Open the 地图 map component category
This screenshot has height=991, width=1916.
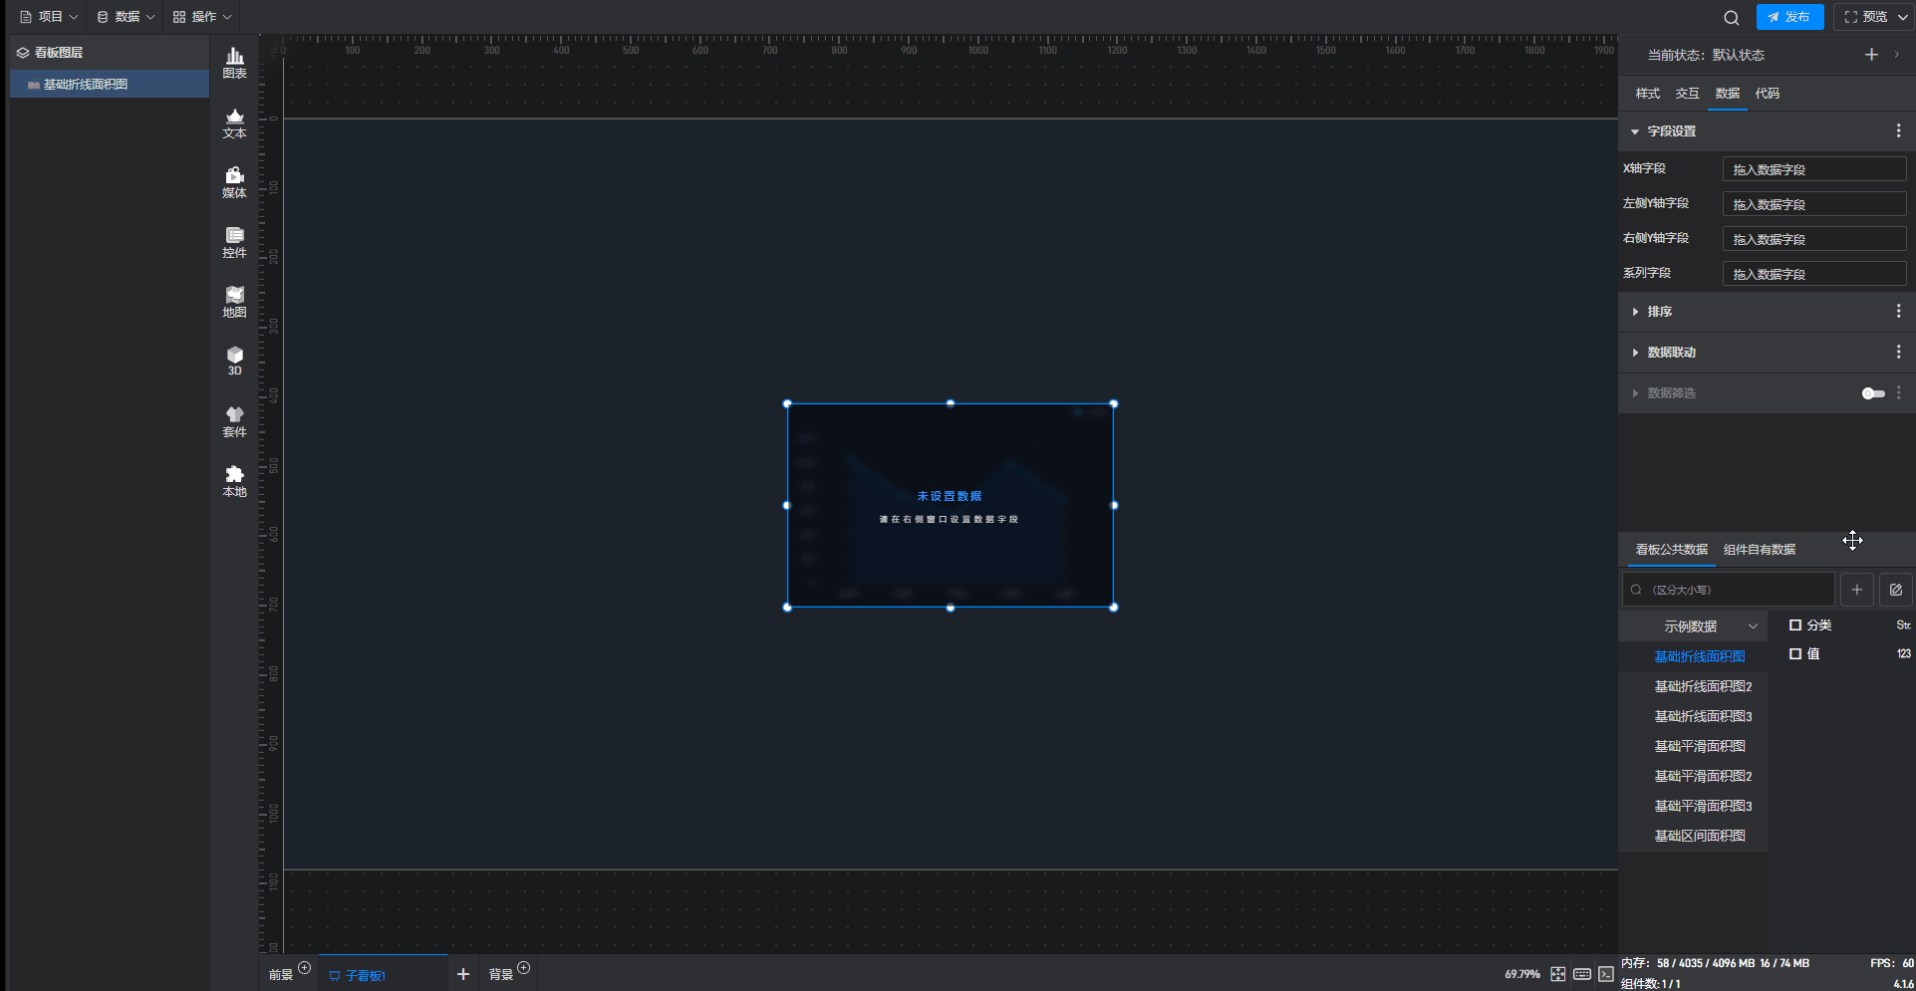[234, 303]
